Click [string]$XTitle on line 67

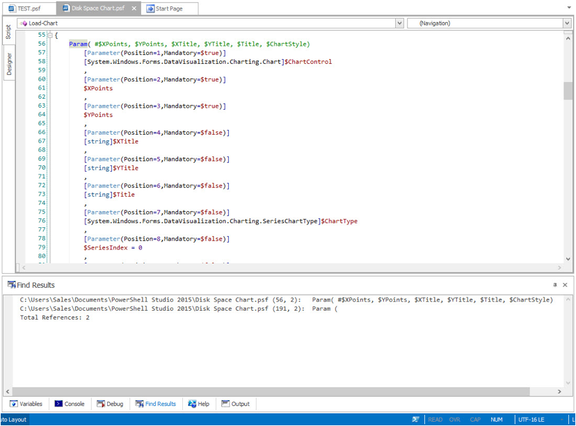click(x=111, y=142)
